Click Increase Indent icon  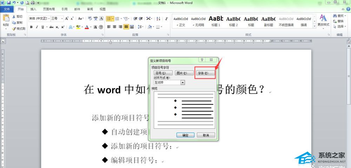[x=141, y=19]
